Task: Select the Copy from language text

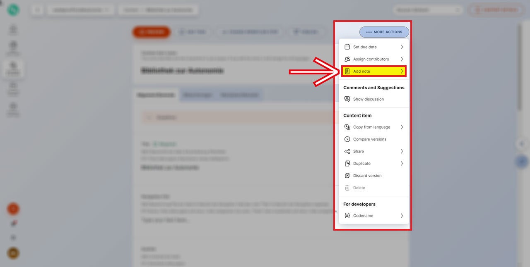Action: pyautogui.click(x=371, y=127)
